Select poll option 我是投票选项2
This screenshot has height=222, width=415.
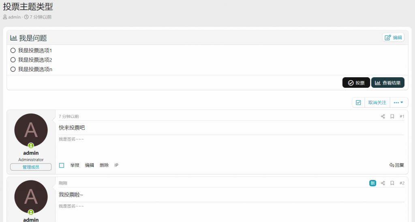tap(13, 60)
